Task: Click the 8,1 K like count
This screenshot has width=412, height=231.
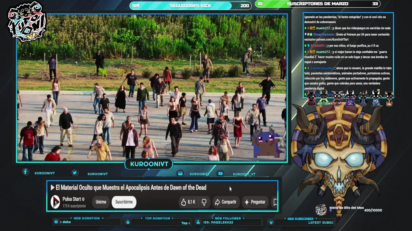Action: 192,202
